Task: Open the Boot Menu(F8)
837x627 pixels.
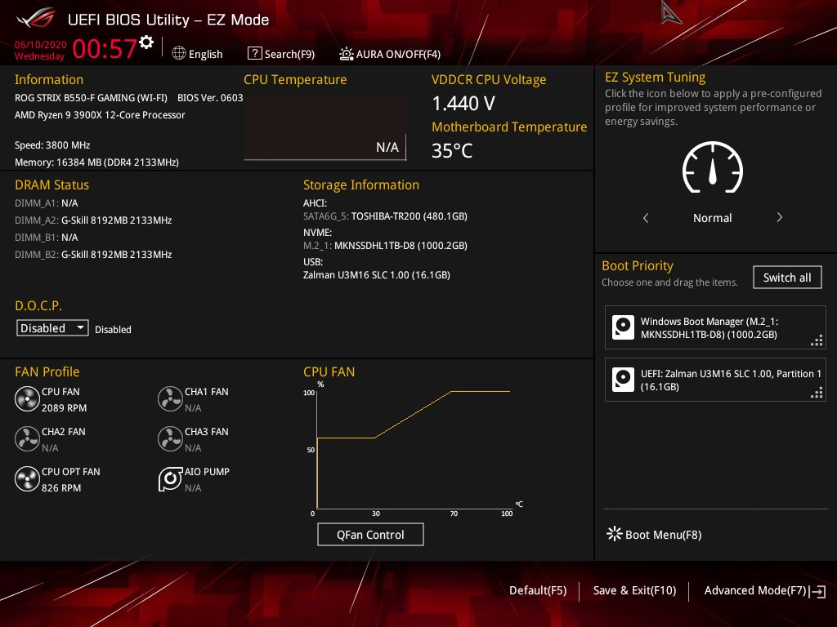Action: [x=654, y=534]
